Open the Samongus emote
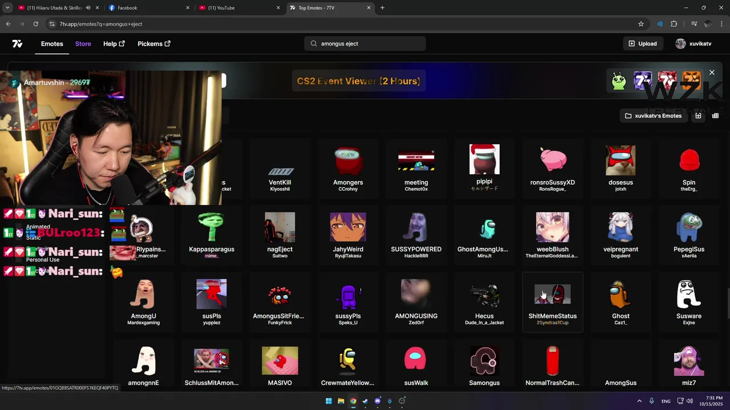This screenshot has width=730, height=410. tap(484, 366)
